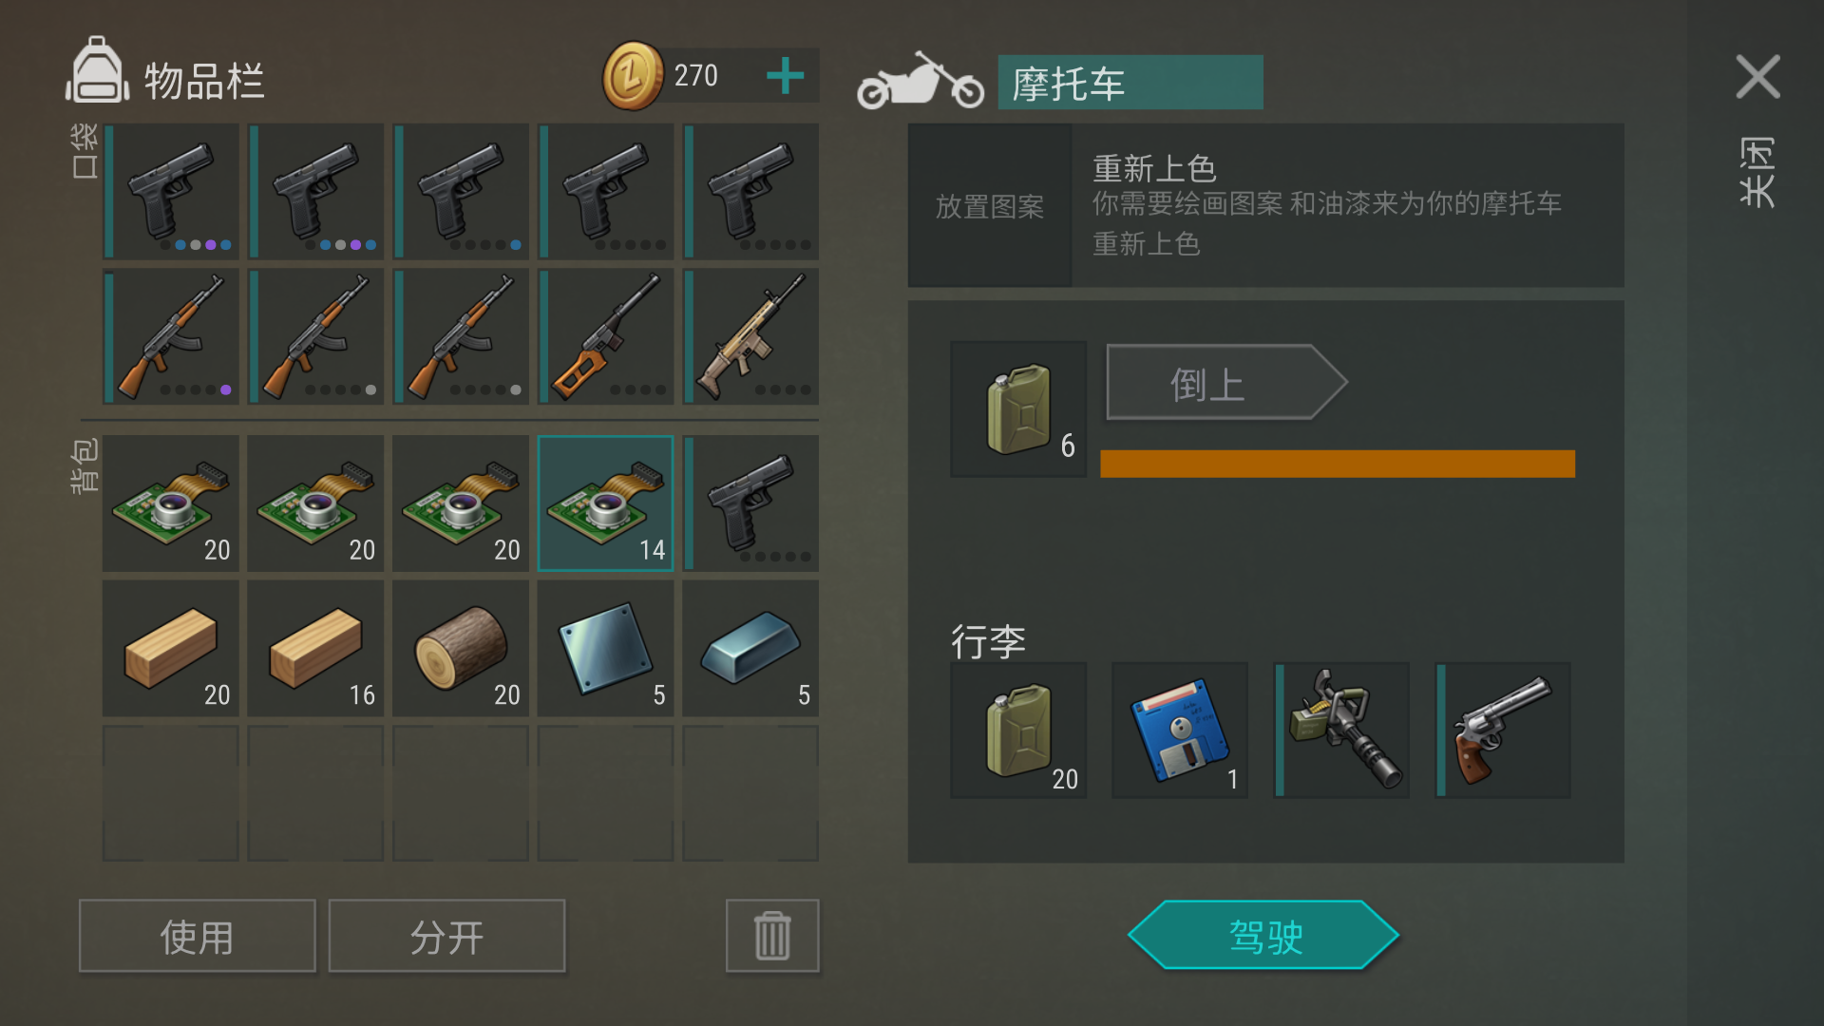This screenshot has height=1026, width=1824.
Task: Select the camera module stack showing 14
Action: tap(606, 503)
